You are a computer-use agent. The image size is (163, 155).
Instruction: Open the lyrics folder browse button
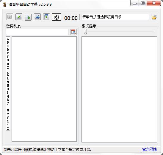coord(154,17)
